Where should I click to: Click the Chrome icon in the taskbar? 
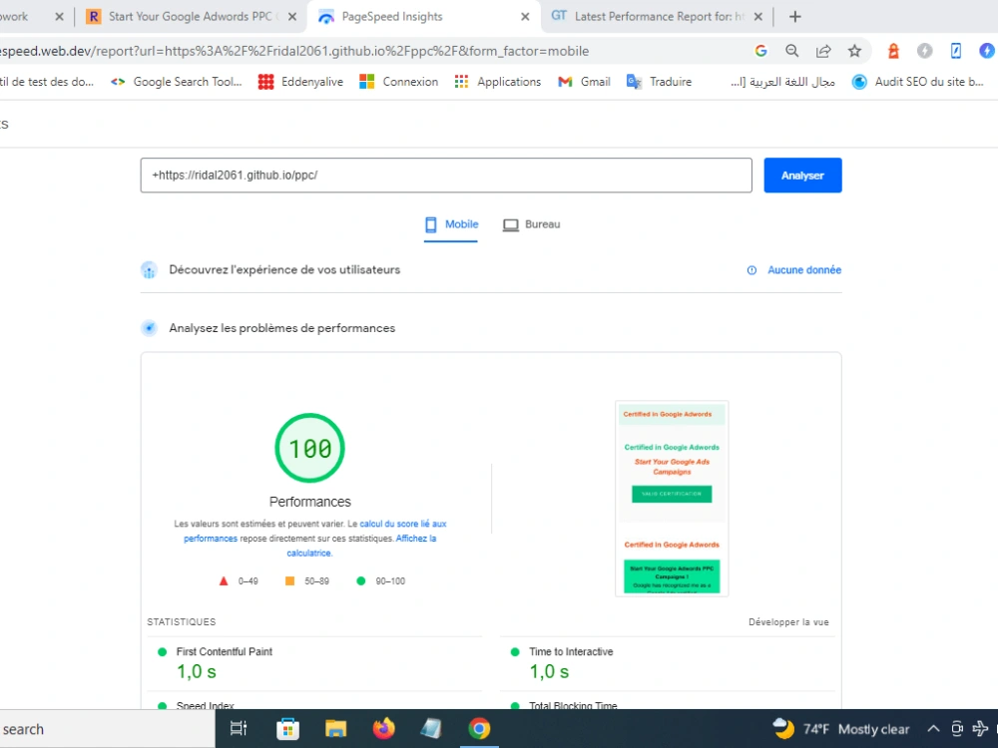coord(479,728)
